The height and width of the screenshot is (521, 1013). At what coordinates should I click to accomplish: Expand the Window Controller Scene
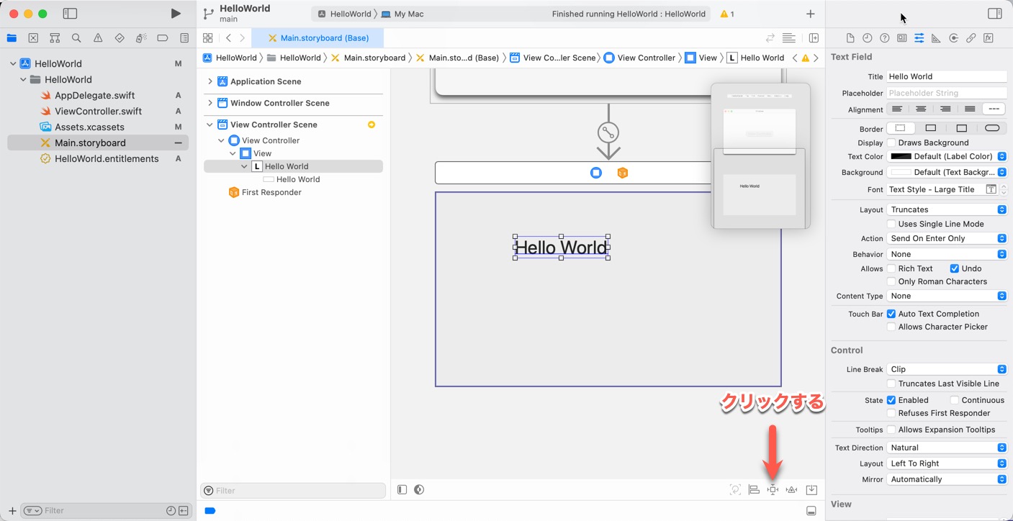(x=210, y=103)
